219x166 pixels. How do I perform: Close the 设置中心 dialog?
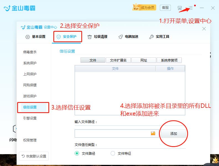click(x=204, y=29)
